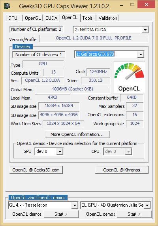The image size is (158, 226).
Task: Click Max Samplers value 32
Action: pos(135,106)
